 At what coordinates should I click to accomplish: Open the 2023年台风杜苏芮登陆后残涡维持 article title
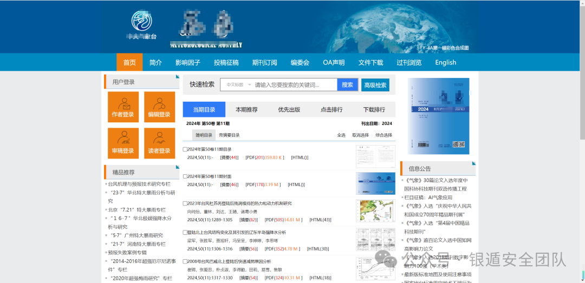click(239, 203)
